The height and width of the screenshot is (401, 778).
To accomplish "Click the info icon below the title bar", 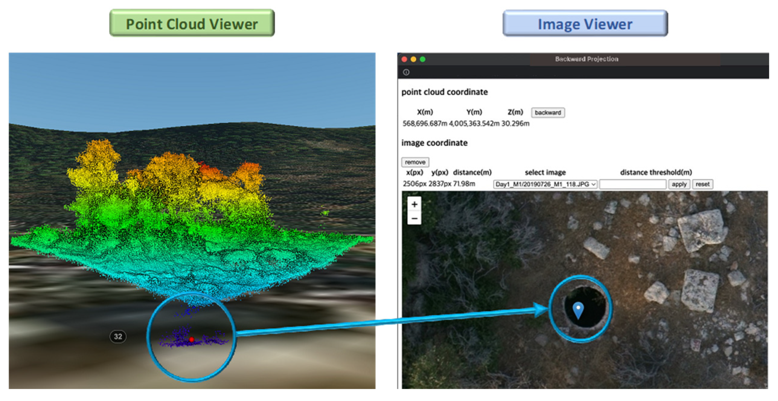I will click(x=406, y=72).
